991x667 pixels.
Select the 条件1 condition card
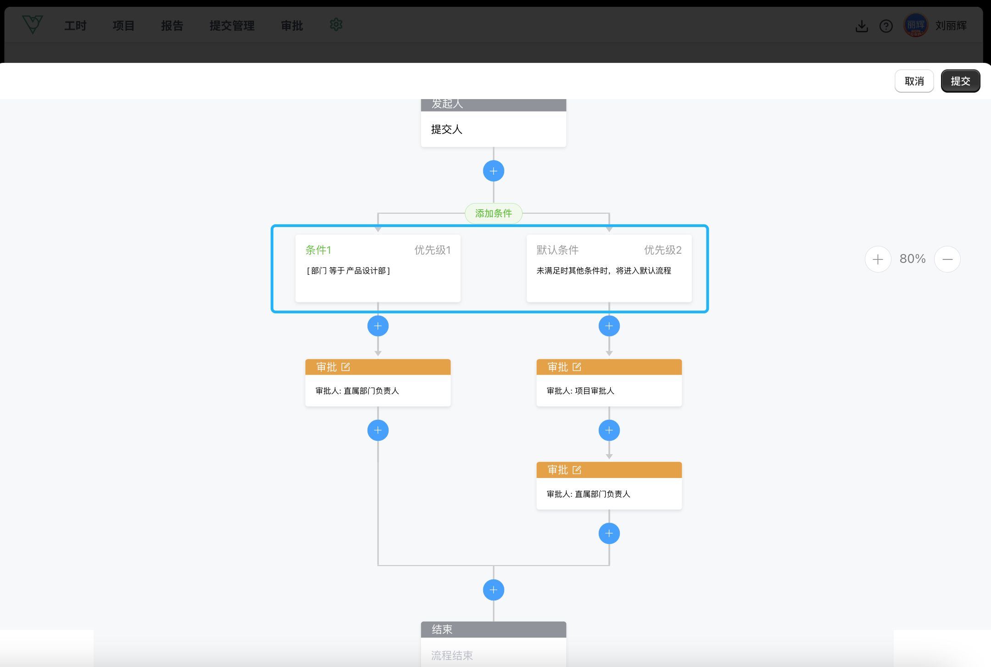tap(378, 268)
